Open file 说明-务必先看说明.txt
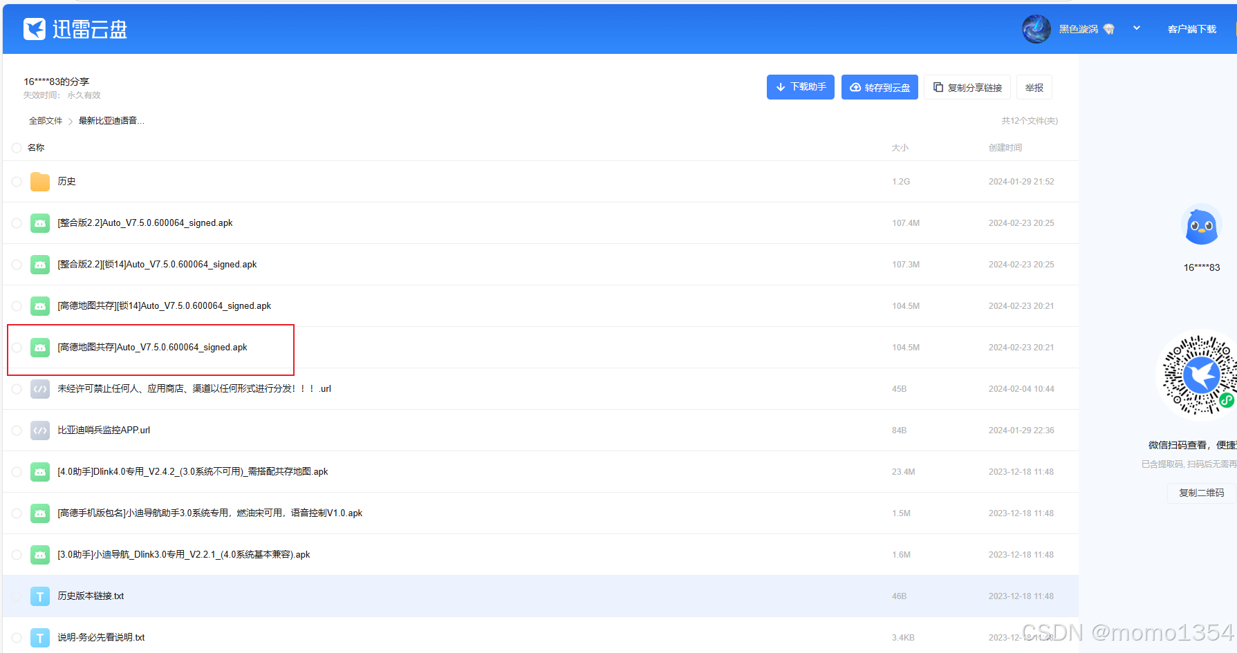Viewport: 1237px width, 653px height. click(101, 638)
